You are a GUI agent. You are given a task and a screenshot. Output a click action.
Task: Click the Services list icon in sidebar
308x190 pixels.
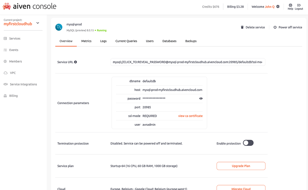click(x=5, y=38)
